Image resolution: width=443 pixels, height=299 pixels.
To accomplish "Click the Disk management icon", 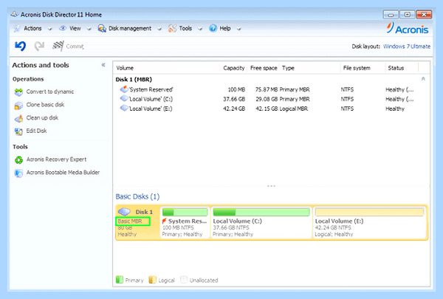I will click(102, 28).
